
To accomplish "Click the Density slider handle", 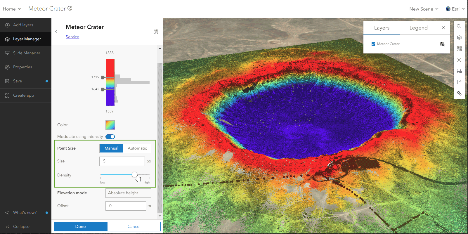I will pyautogui.click(x=134, y=175).
